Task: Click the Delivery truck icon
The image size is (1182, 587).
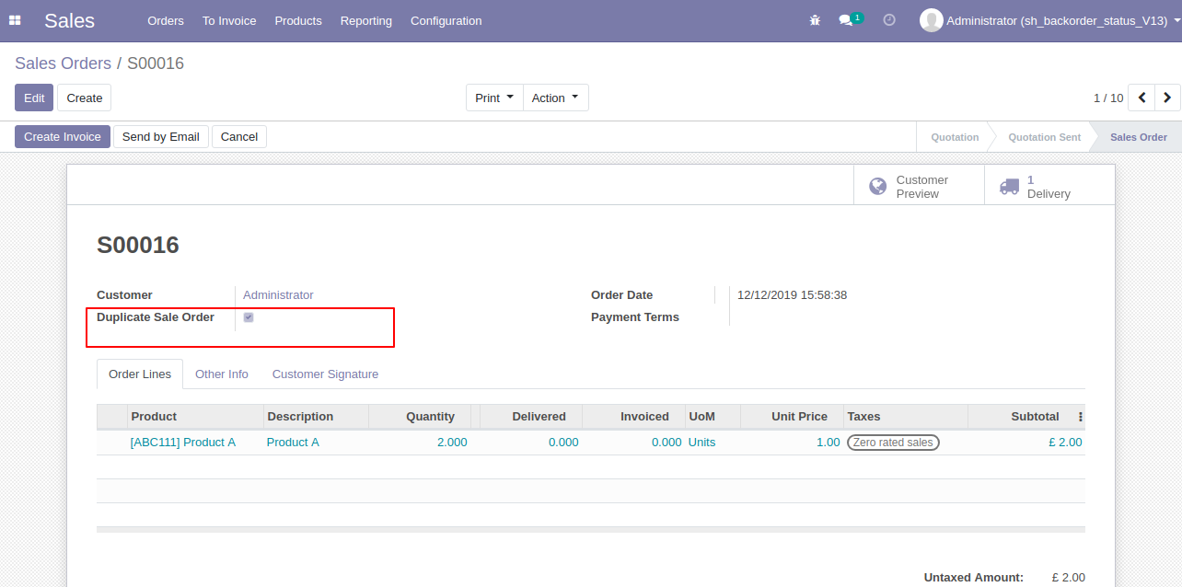Action: [1010, 187]
